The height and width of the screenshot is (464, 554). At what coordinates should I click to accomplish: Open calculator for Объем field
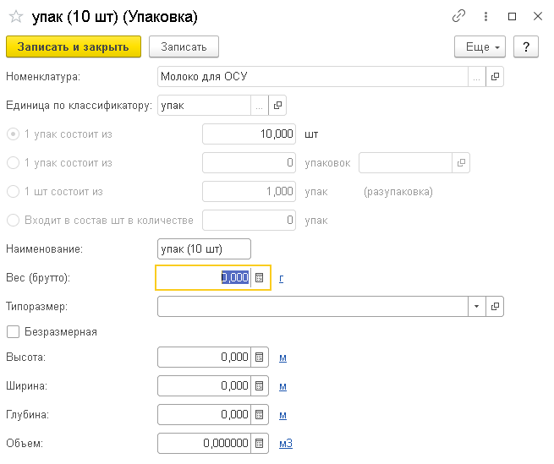260,443
